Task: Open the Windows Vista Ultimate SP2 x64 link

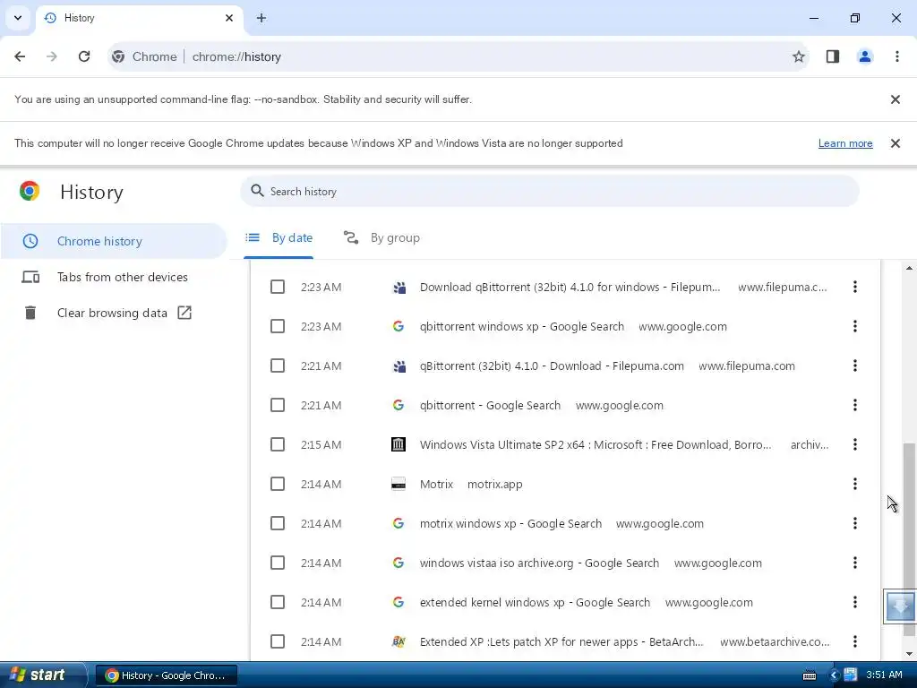Action: coord(596,444)
